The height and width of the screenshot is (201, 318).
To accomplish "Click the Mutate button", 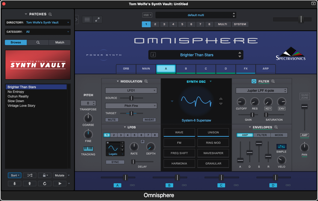I will click(x=60, y=175).
